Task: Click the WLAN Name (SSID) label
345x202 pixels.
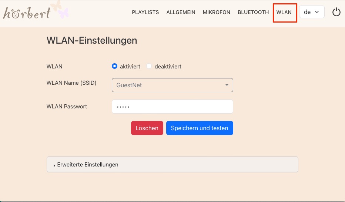Action: 71,83
